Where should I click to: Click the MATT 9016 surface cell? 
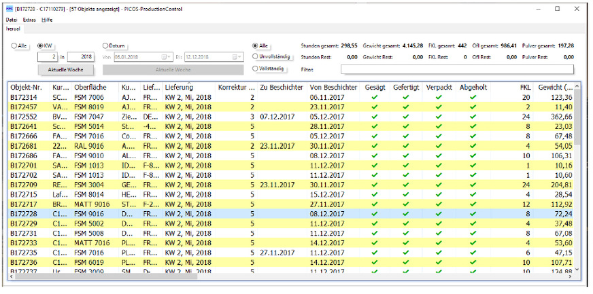(x=92, y=204)
